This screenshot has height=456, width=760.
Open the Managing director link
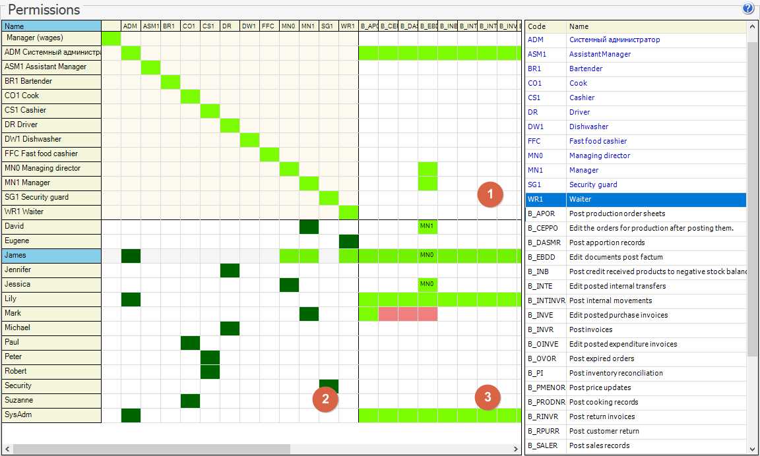[599, 156]
